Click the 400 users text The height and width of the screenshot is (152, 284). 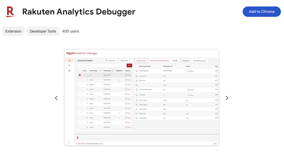(71, 31)
